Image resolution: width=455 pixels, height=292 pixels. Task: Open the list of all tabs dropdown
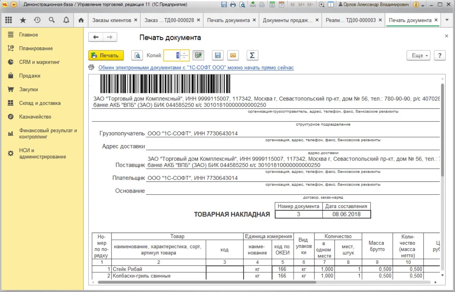(x=447, y=20)
